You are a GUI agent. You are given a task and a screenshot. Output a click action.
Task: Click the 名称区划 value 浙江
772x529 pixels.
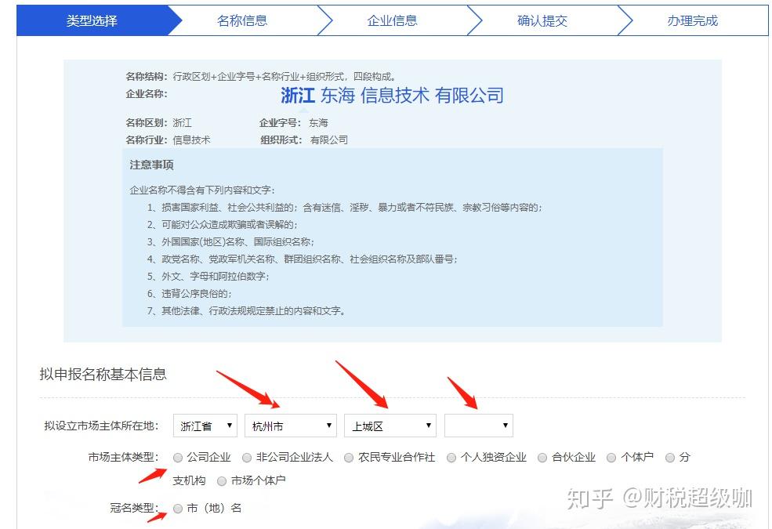click(x=182, y=122)
